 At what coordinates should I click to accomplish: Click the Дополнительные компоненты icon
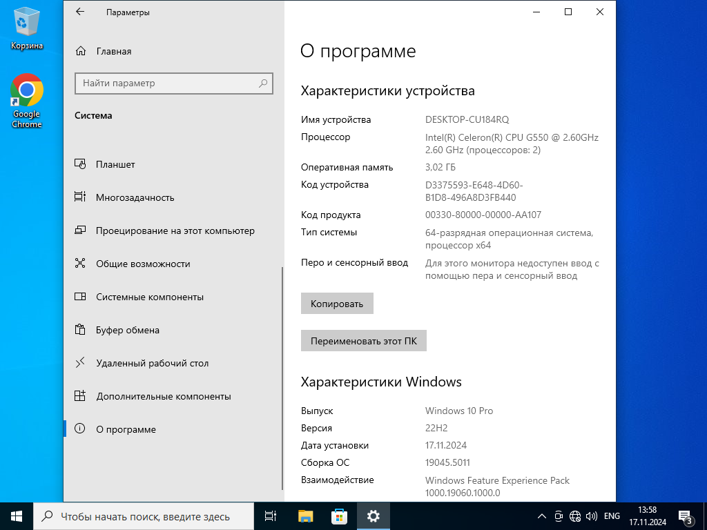pyautogui.click(x=80, y=396)
